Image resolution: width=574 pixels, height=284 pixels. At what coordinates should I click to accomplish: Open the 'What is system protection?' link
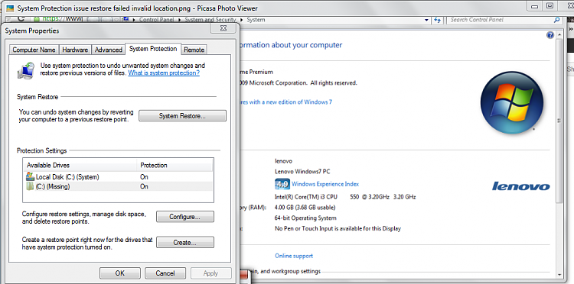[x=164, y=73]
